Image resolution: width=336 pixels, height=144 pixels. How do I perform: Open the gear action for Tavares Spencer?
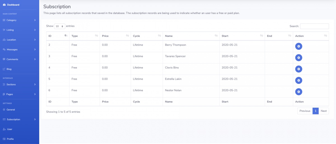click(x=298, y=58)
